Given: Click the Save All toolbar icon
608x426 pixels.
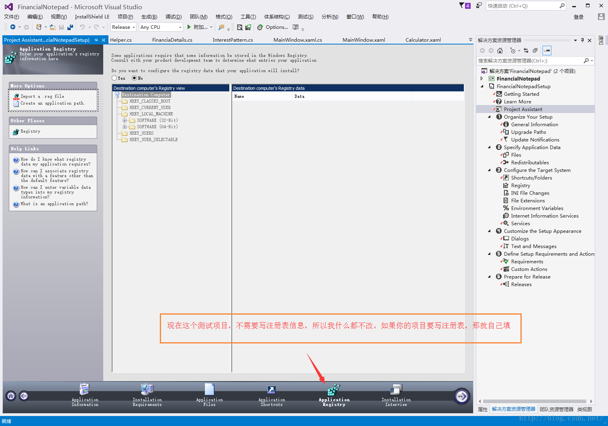Looking at the screenshot, I should [70, 27].
